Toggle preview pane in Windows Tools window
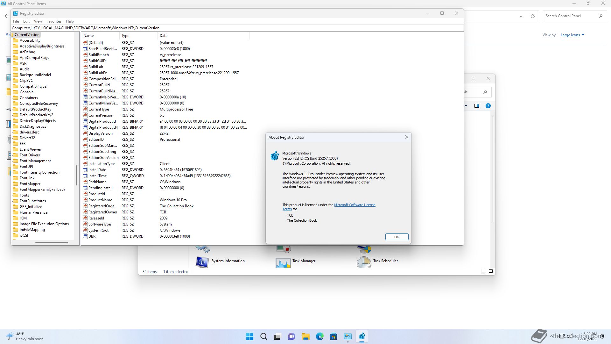The width and height of the screenshot is (611, 344). pos(477,106)
